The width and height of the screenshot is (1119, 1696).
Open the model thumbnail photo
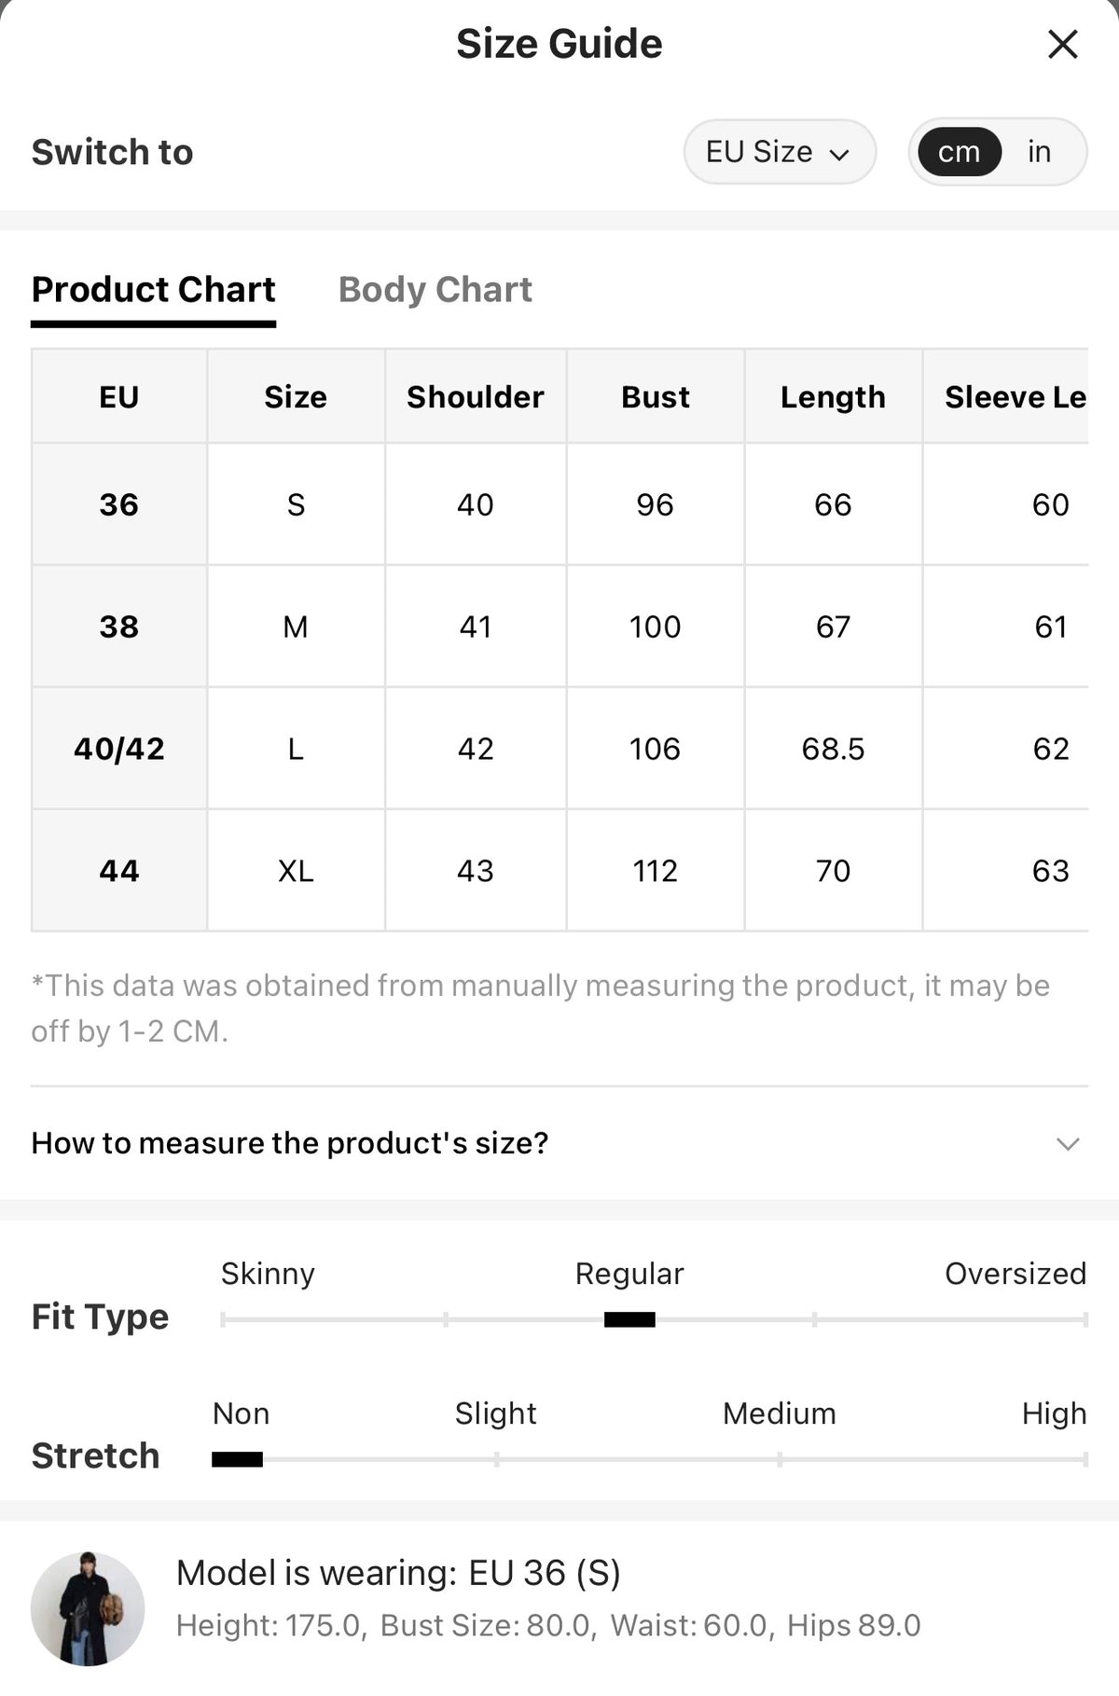click(x=88, y=1608)
